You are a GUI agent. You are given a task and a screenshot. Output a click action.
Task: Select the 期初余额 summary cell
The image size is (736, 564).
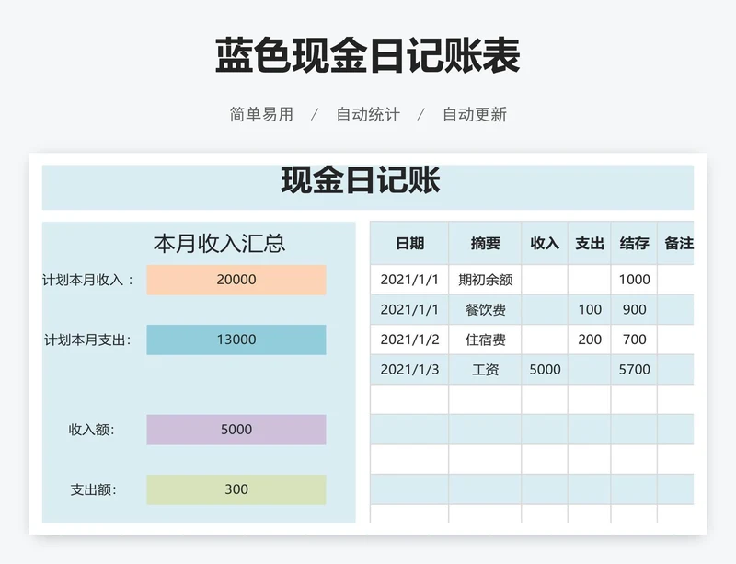485,280
